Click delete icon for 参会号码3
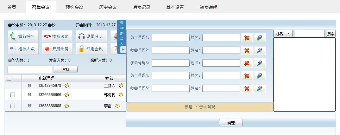Screen dimensions: 340x135 [x=247, y=63]
